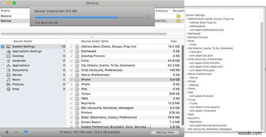Collapse the iPod tree node
Image resolution: width=266 pixels, height=137 pixels.
click(x=187, y=92)
